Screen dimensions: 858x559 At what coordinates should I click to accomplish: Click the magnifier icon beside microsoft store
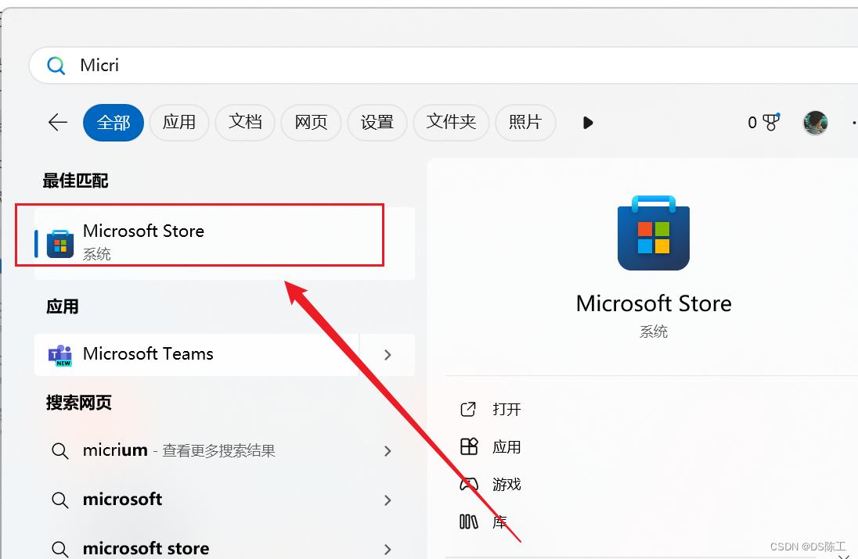coord(59,549)
